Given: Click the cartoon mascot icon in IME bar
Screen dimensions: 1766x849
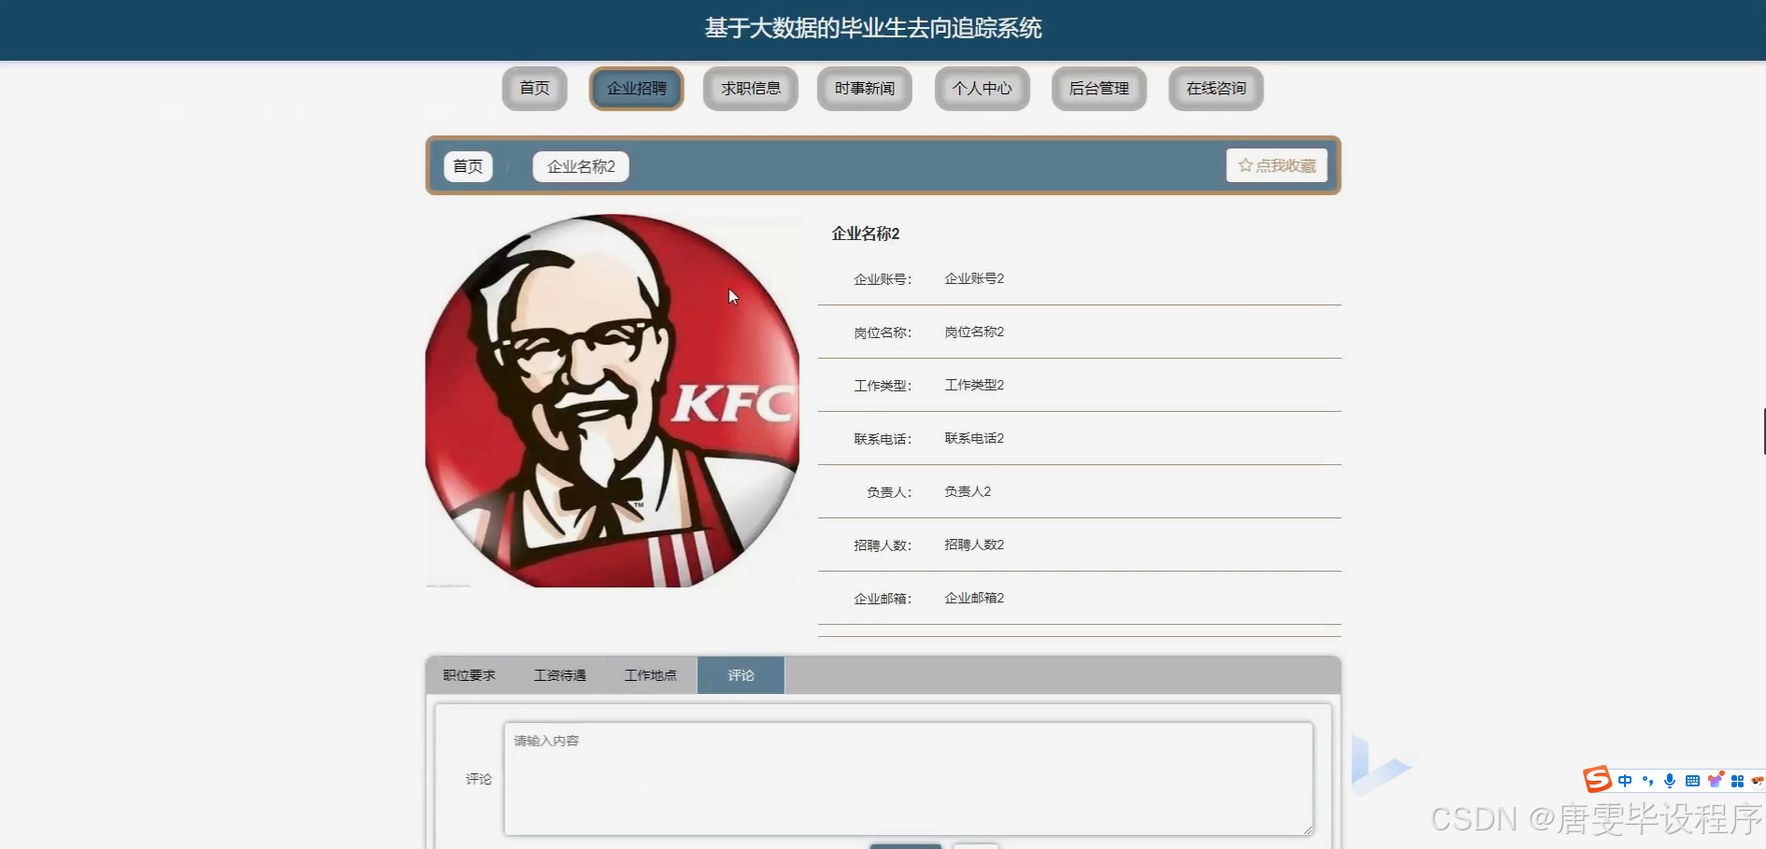Looking at the screenshot, I should click(1758, 780).
